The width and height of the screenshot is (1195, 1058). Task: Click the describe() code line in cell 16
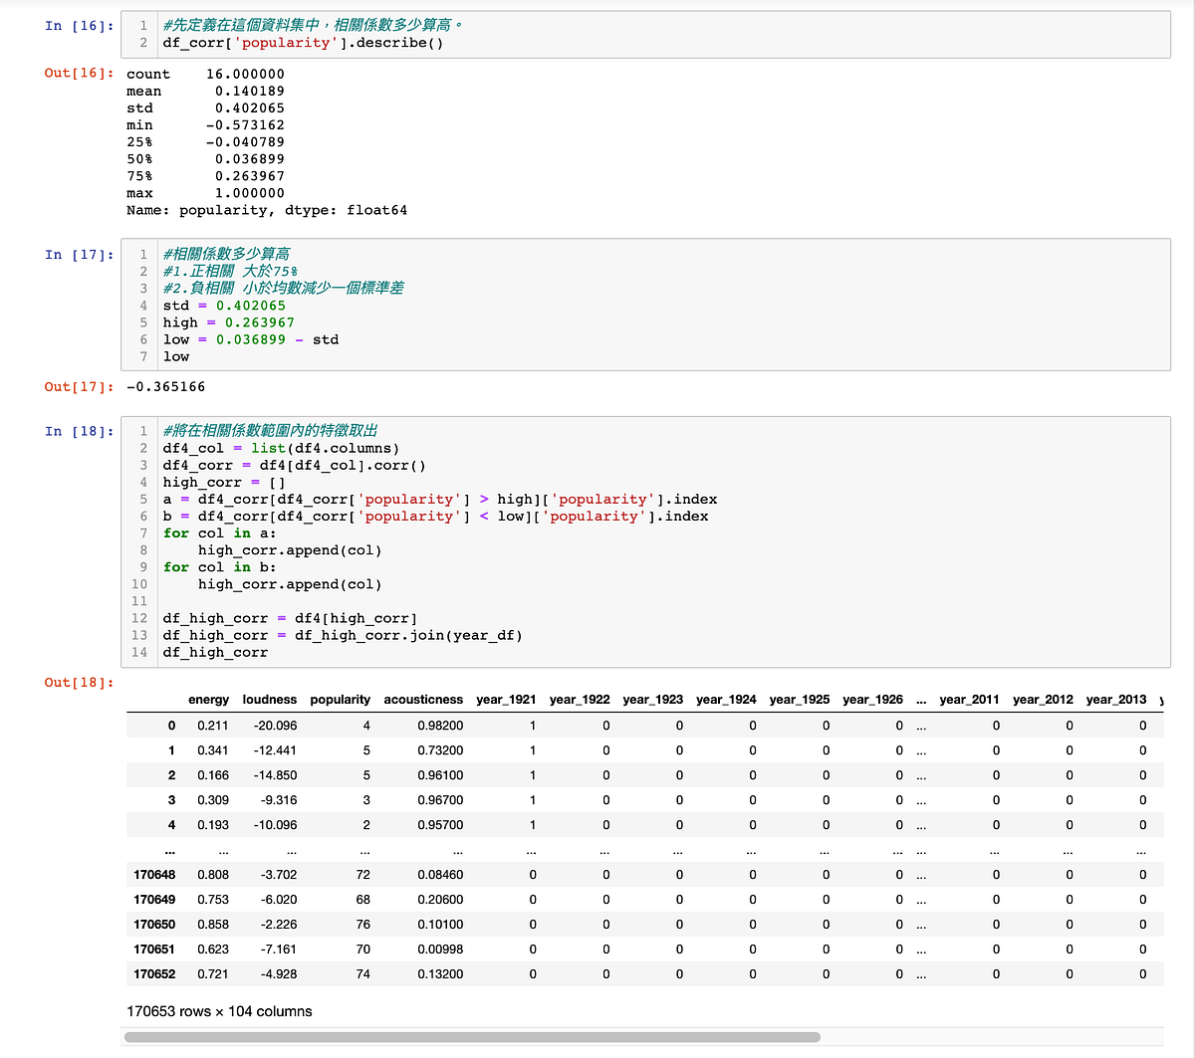coord(304,43)
